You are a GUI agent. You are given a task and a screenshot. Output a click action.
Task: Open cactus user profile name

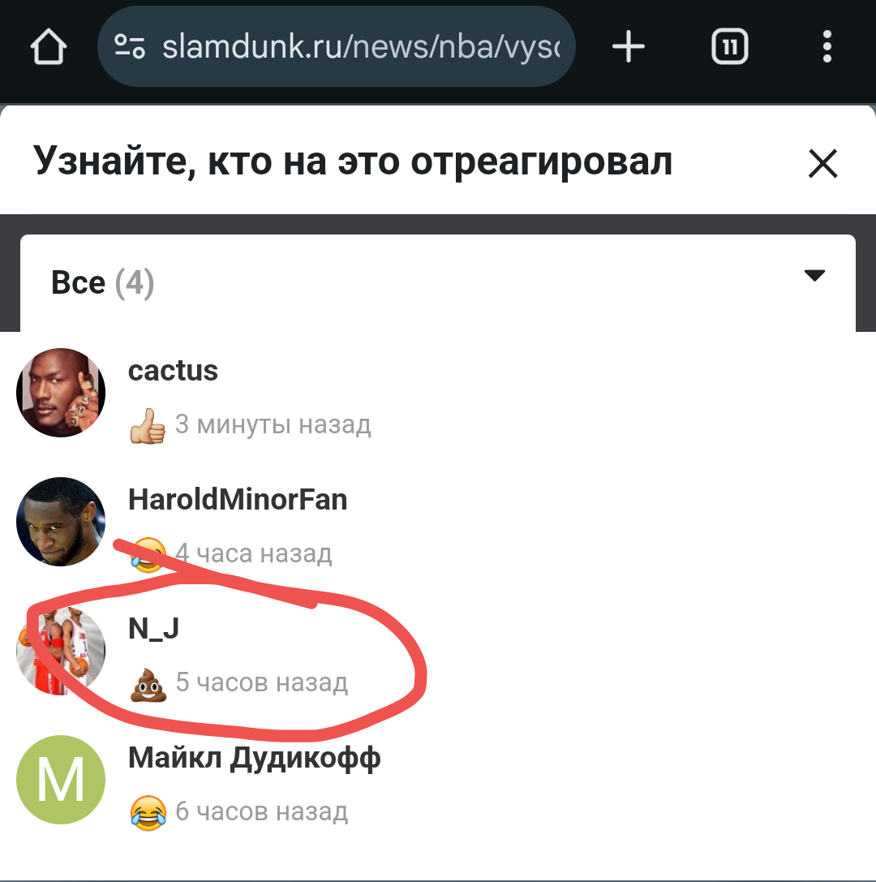click(174, 372)
